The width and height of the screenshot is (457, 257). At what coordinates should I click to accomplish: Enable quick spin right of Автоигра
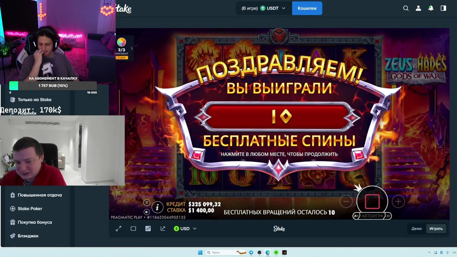click(x=388, y=216)
